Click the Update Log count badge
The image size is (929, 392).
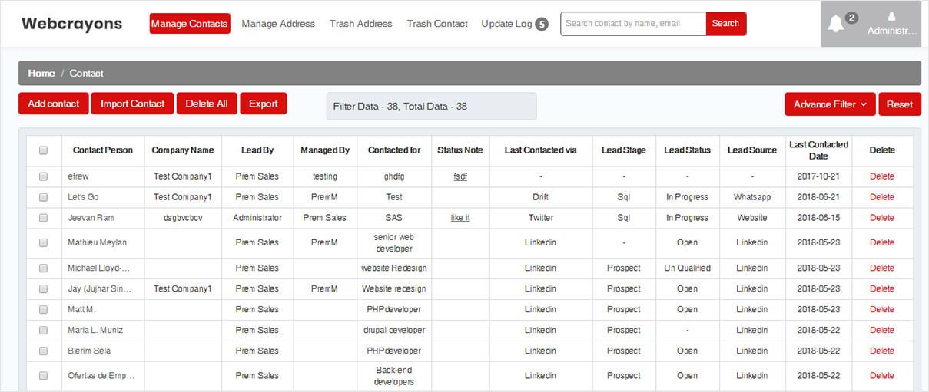(x=542, y=25)
